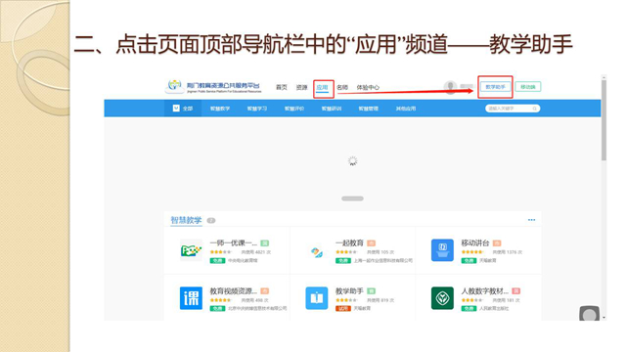Viewport: 626px width, 352px height.
Task: Open the 名师 nav item
Action: point(342,87)
